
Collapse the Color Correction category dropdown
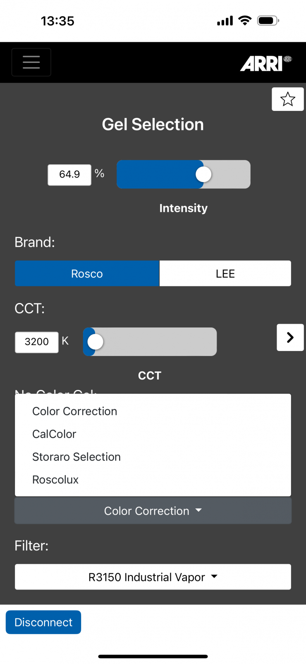[x=153, y=511]
